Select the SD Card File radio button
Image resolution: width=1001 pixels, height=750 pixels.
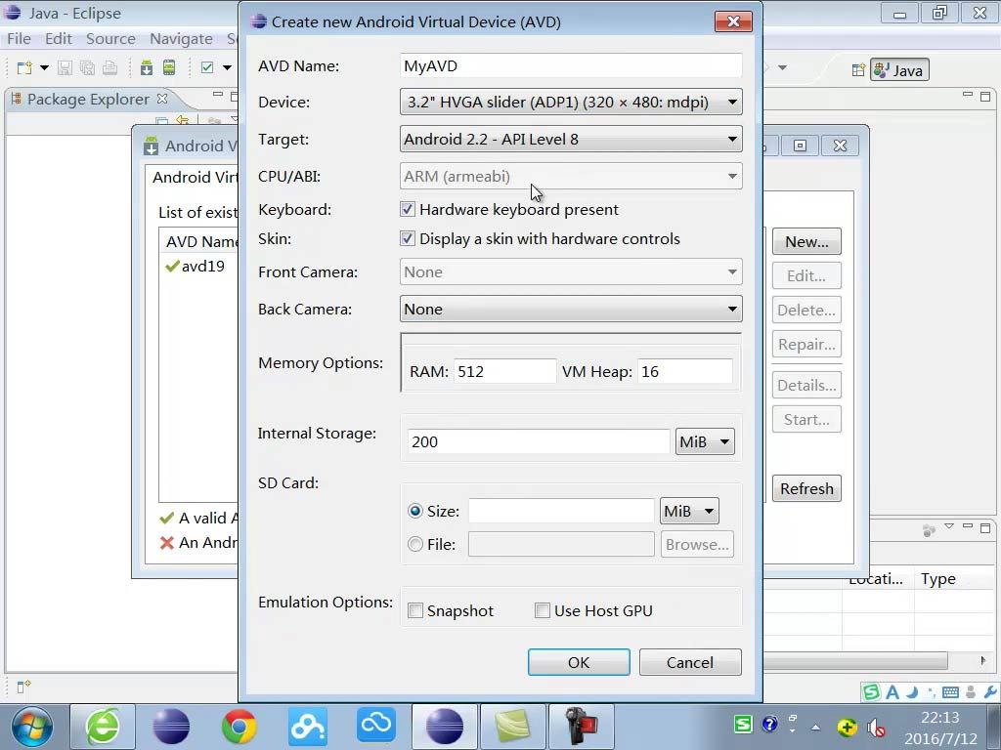click(414, 544)
